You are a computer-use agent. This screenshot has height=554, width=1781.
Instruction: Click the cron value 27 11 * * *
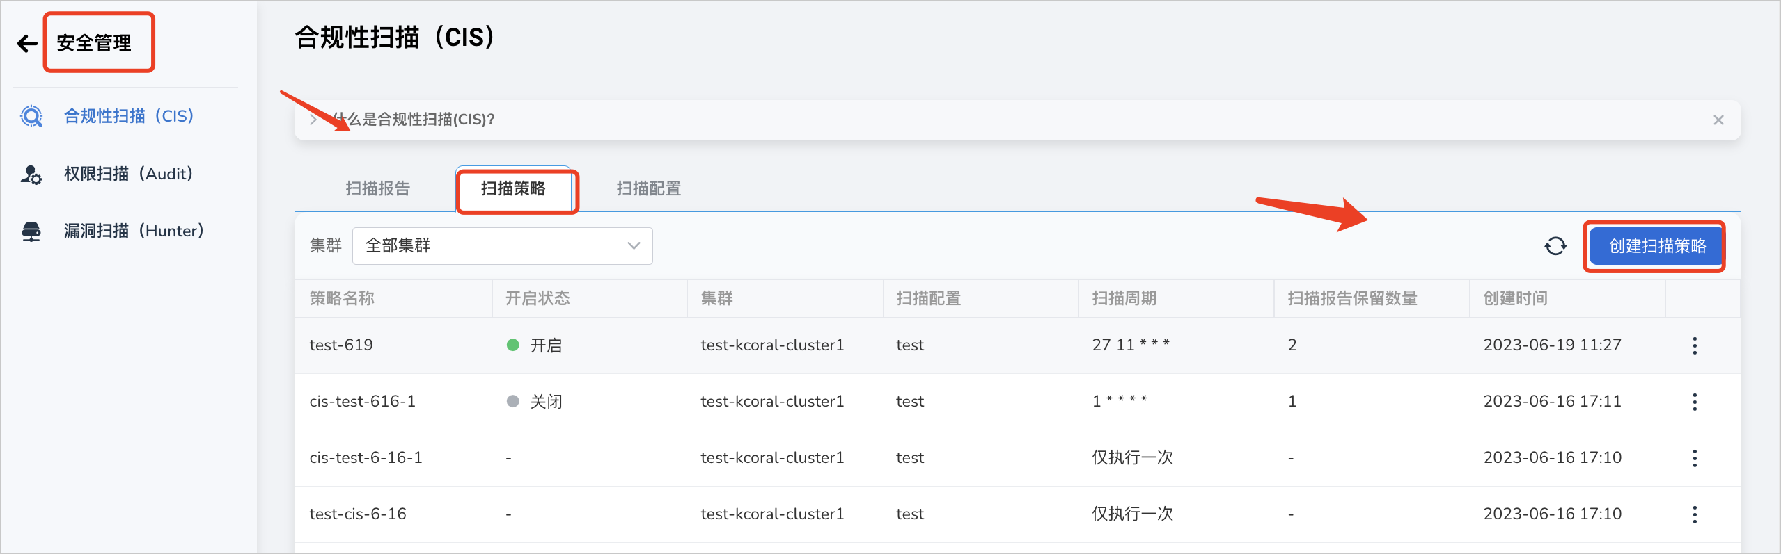(1131, 345)
